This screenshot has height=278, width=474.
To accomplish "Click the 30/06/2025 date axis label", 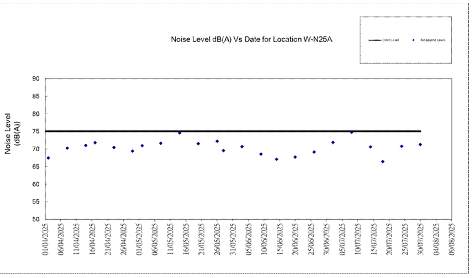I will tap(327, 238).
